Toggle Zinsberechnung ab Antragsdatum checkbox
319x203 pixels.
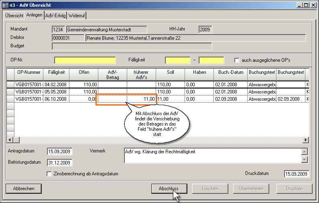[x=49, y=174]
